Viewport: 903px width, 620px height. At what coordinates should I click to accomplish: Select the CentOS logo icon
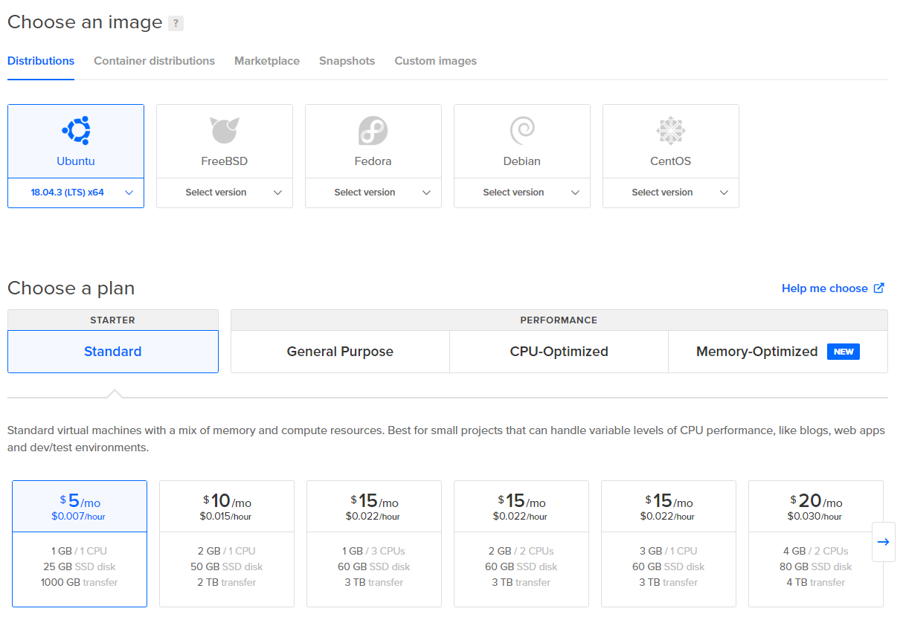[671, 131]
